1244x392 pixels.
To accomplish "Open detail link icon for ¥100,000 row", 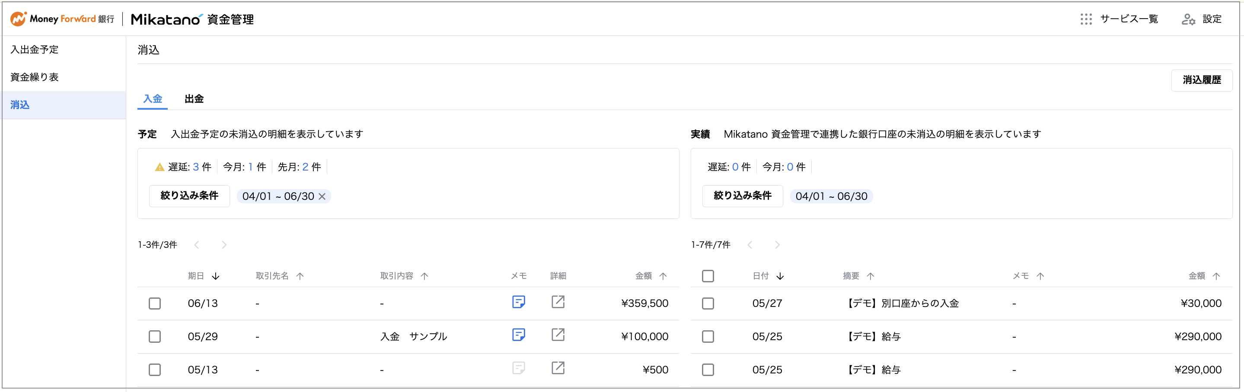I will (x=558, y=335).
